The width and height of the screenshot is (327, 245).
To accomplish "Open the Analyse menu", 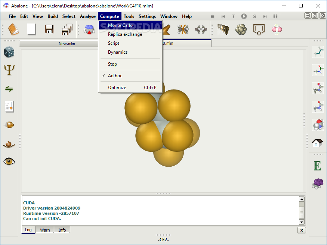I will tap(88, 16).
